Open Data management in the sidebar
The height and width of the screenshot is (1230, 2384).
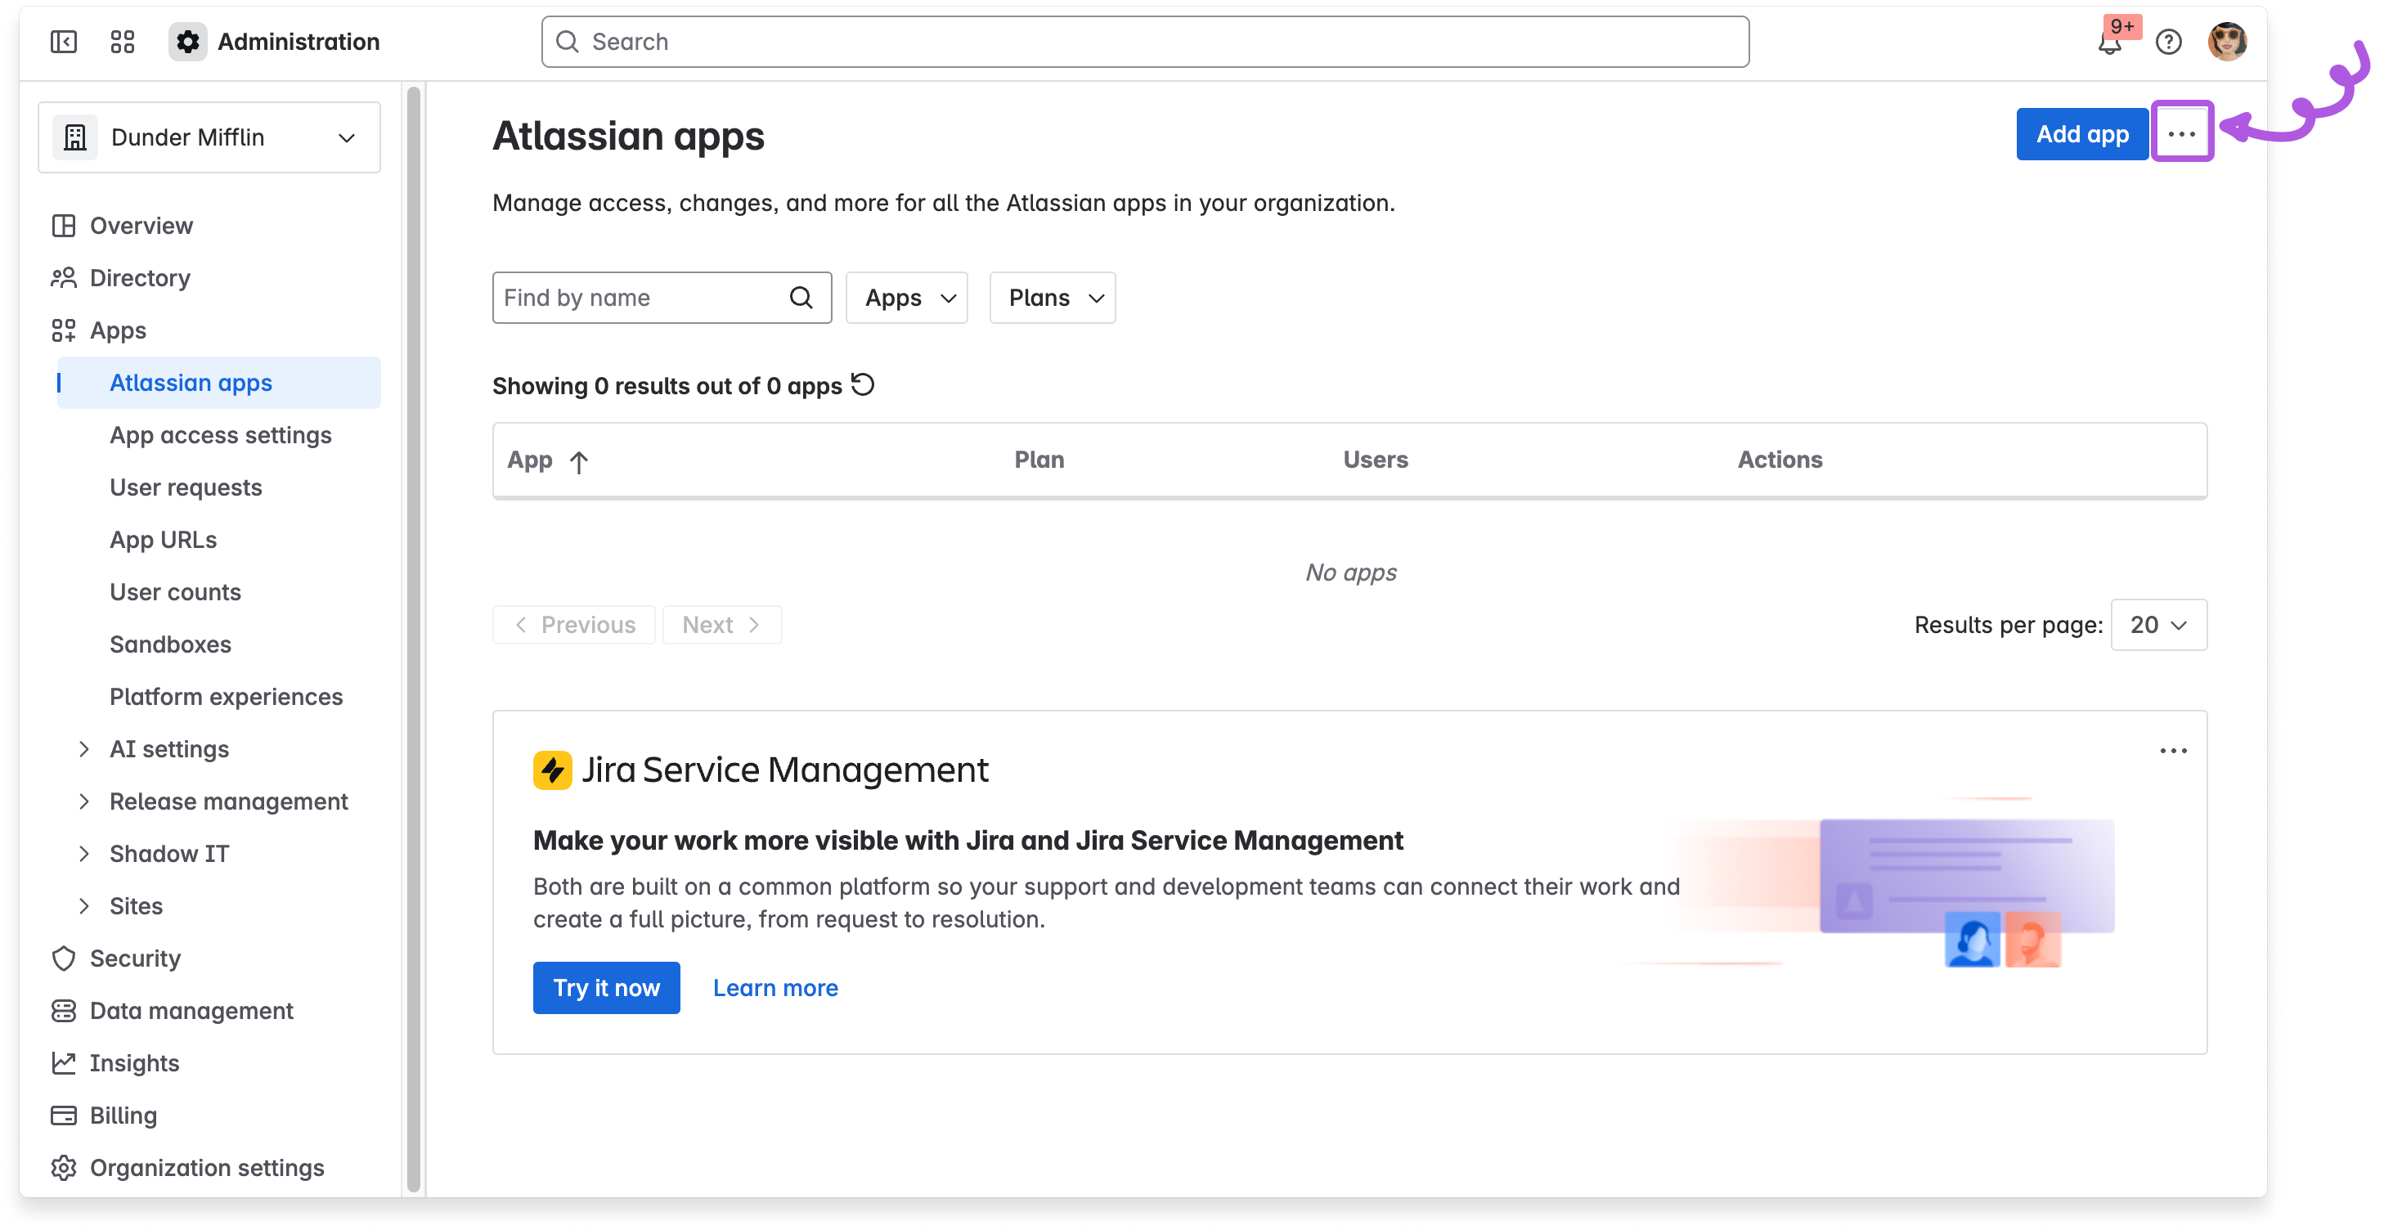point(209,1010)
